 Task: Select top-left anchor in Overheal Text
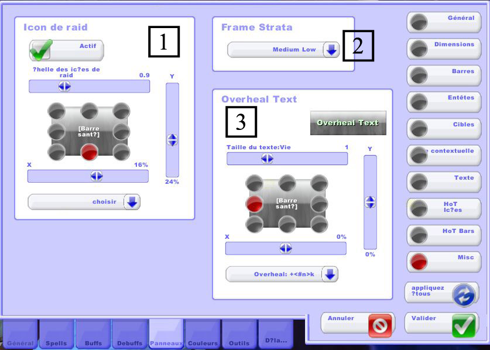point(255,183)
